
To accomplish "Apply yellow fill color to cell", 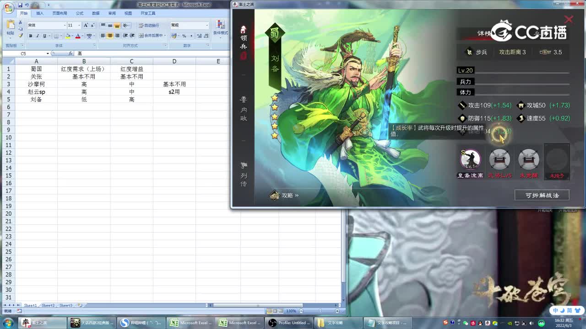I will click(x=68, y=36).
